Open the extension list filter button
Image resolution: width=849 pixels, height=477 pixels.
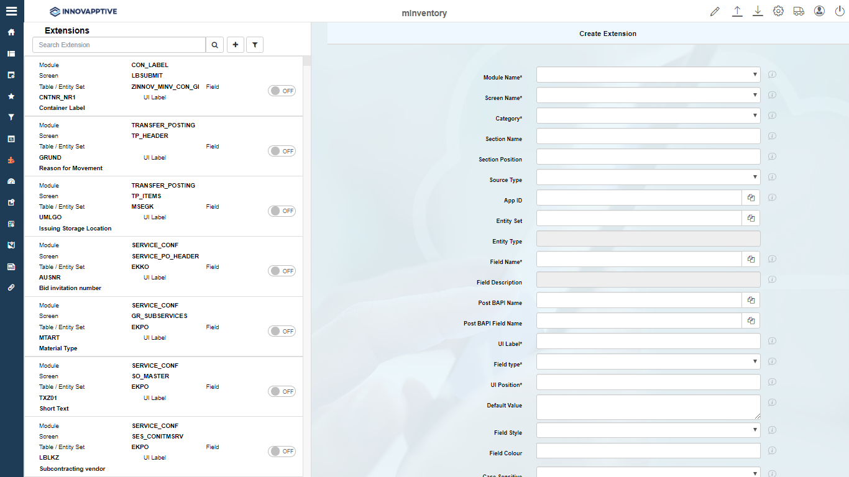(x=255, y=45)
